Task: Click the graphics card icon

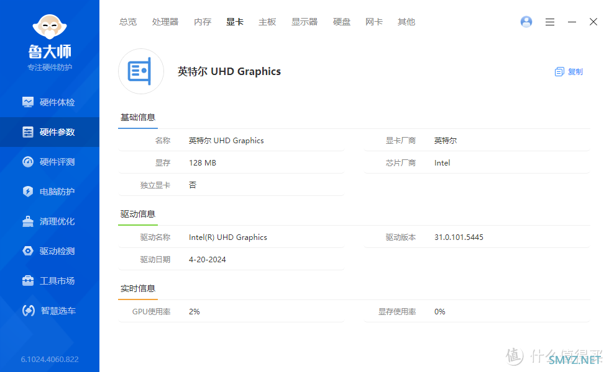Action: coord(141,71)
